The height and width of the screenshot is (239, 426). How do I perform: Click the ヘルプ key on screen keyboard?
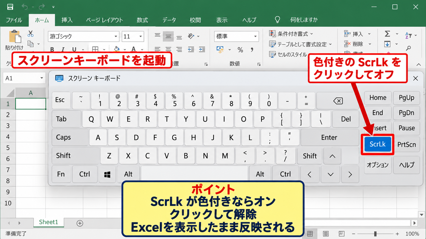coord(407,165)
